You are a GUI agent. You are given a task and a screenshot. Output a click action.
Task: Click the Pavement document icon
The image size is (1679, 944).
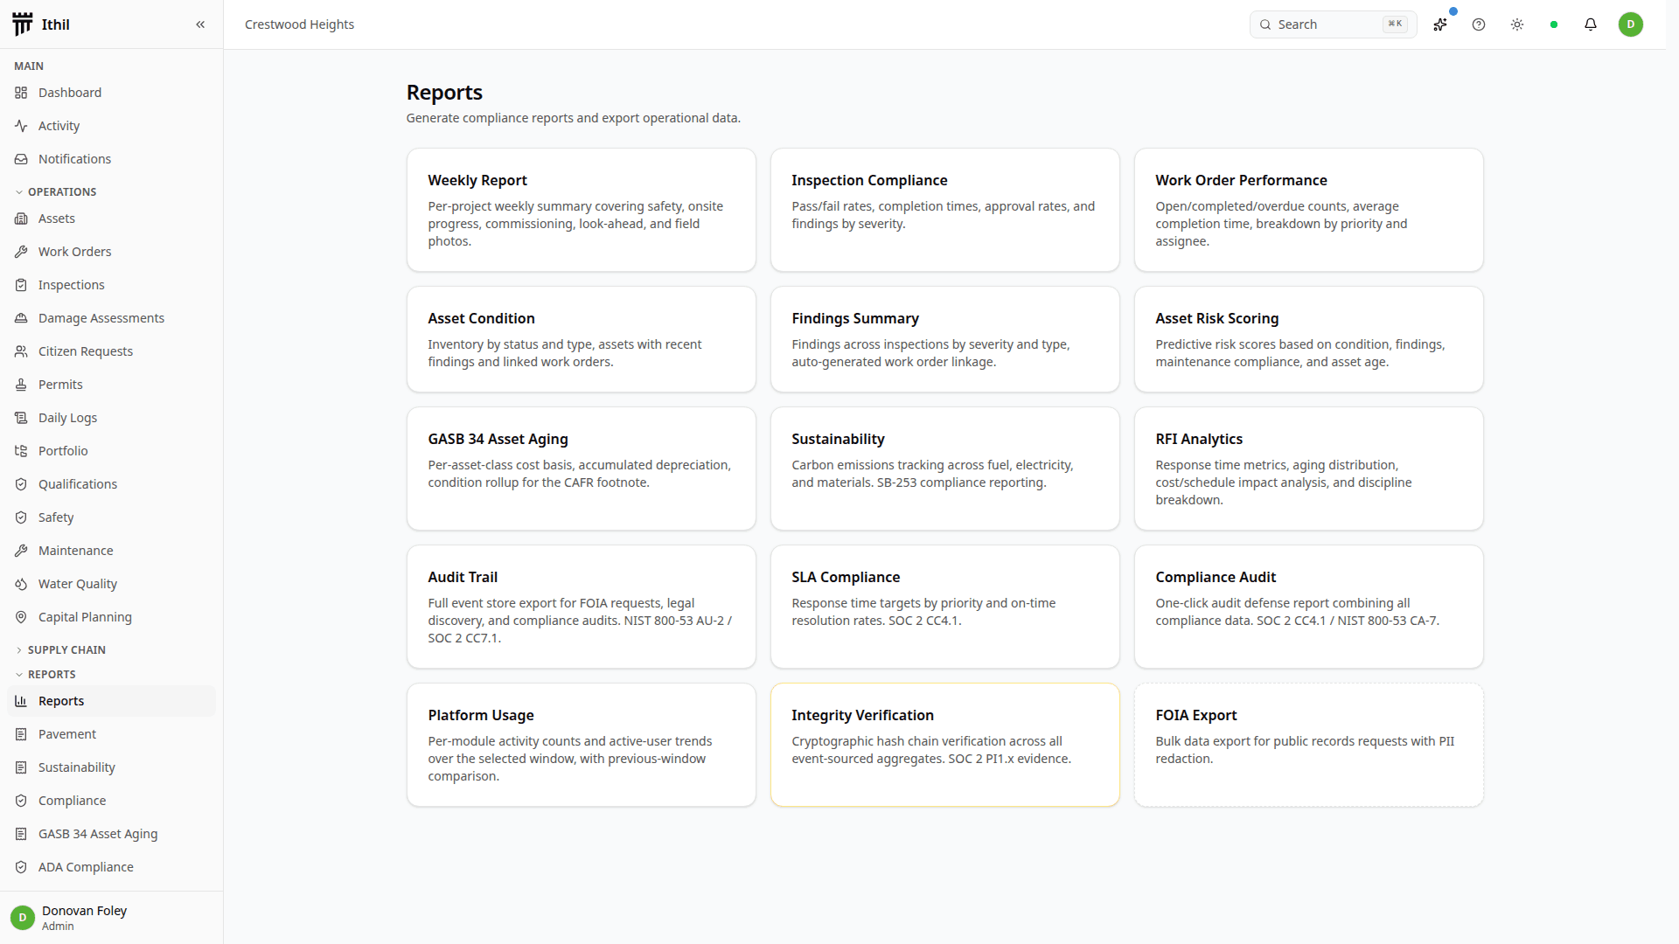21,734
